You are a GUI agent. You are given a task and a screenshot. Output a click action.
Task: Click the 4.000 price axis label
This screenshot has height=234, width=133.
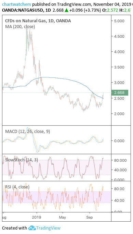(x=119, y=52)
